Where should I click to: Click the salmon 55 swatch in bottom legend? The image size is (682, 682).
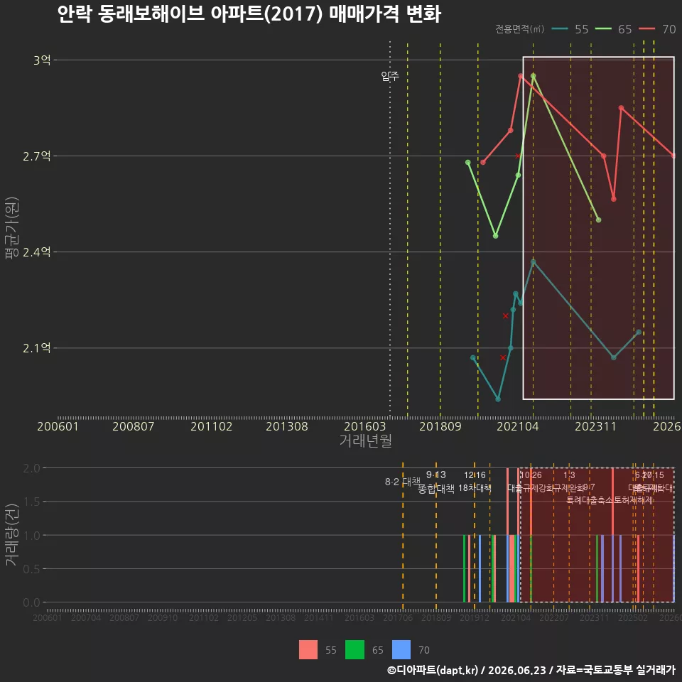[308, 650]
